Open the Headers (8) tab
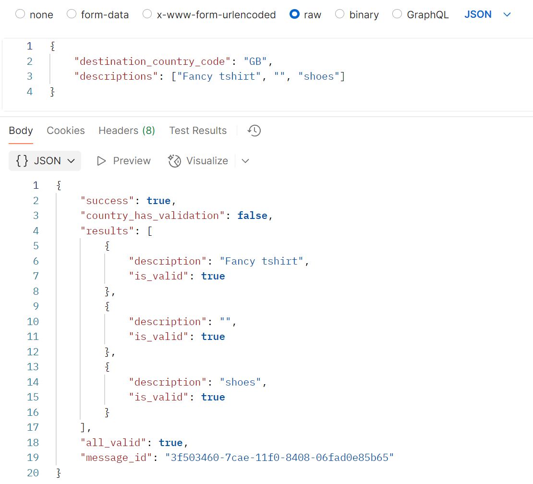533x484 pixels. coord(127,131)
